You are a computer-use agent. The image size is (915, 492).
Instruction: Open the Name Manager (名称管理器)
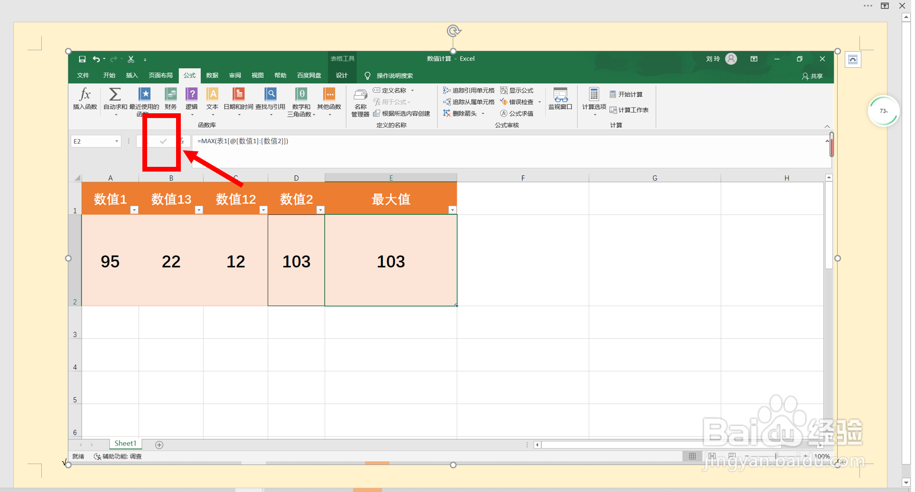360,102
